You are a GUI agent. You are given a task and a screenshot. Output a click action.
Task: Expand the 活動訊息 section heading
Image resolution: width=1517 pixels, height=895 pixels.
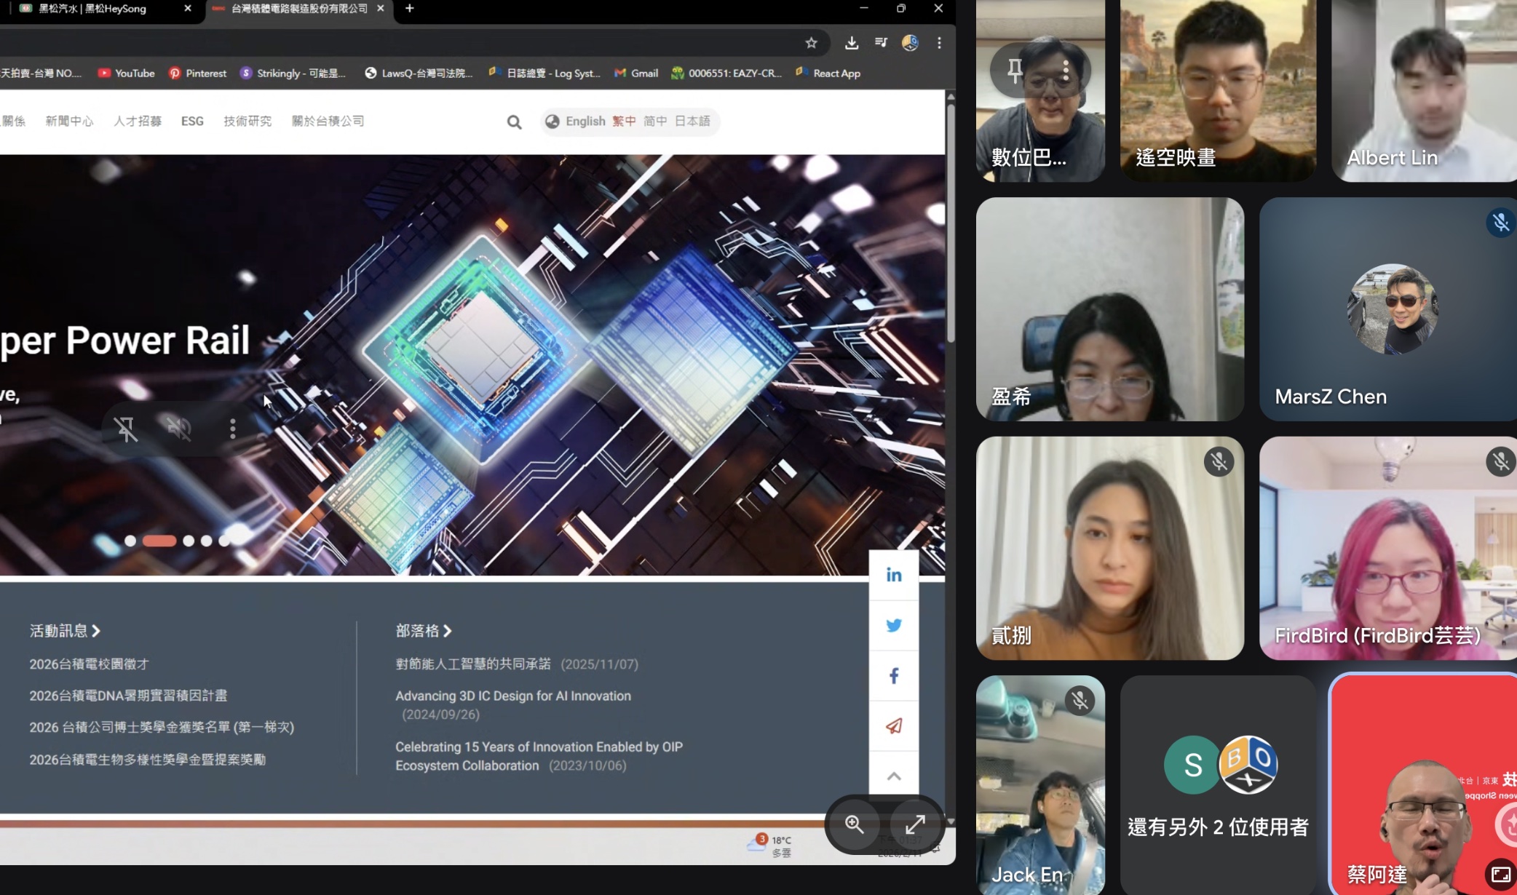click(65, 631)
